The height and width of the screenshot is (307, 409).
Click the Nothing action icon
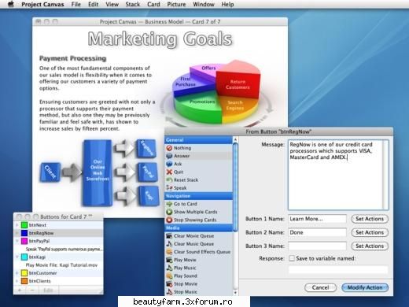(x=169, y=148)
